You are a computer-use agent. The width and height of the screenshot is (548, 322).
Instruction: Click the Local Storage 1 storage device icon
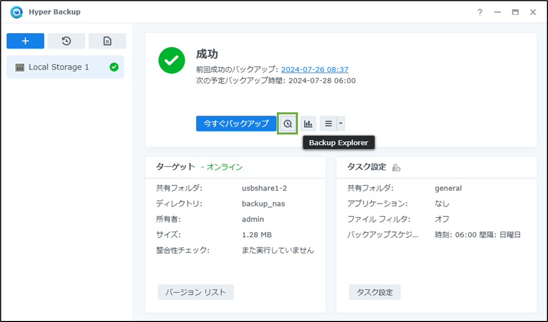20,67
